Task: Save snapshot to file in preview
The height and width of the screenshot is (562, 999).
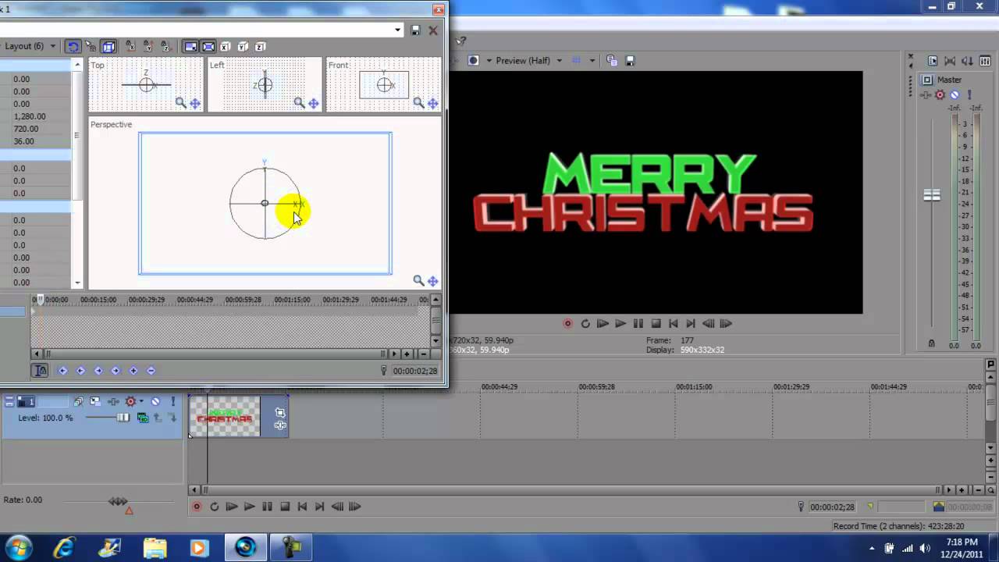Action: [x=630, y=60]
